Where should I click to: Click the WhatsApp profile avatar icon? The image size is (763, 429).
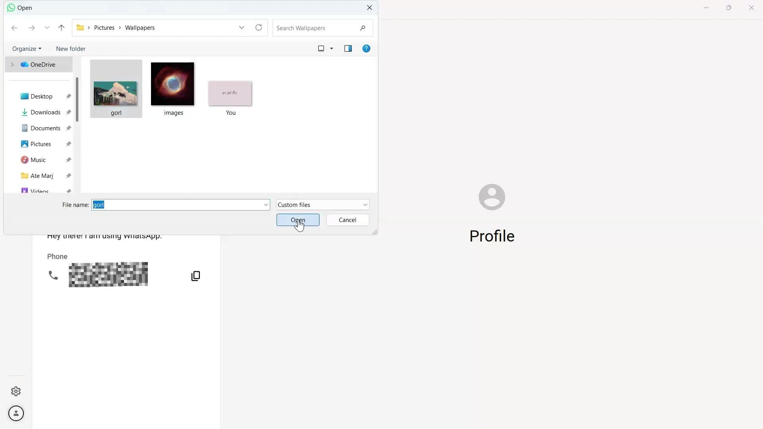[16, 413]
